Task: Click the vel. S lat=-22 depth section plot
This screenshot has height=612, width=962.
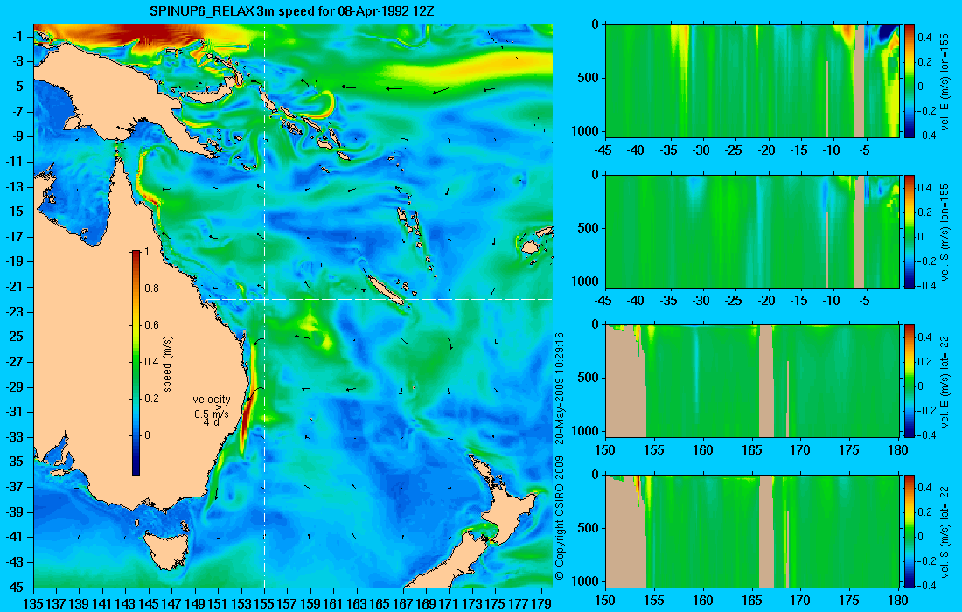Action: coord(752,531)
